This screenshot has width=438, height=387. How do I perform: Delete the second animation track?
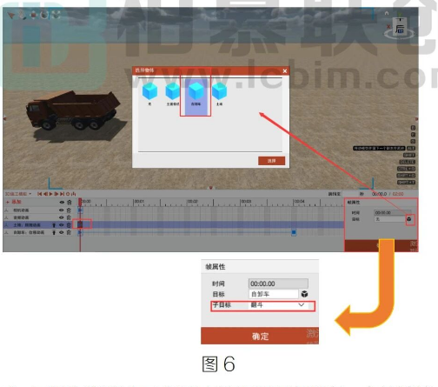pyautogui.click(x=69, y=217)
